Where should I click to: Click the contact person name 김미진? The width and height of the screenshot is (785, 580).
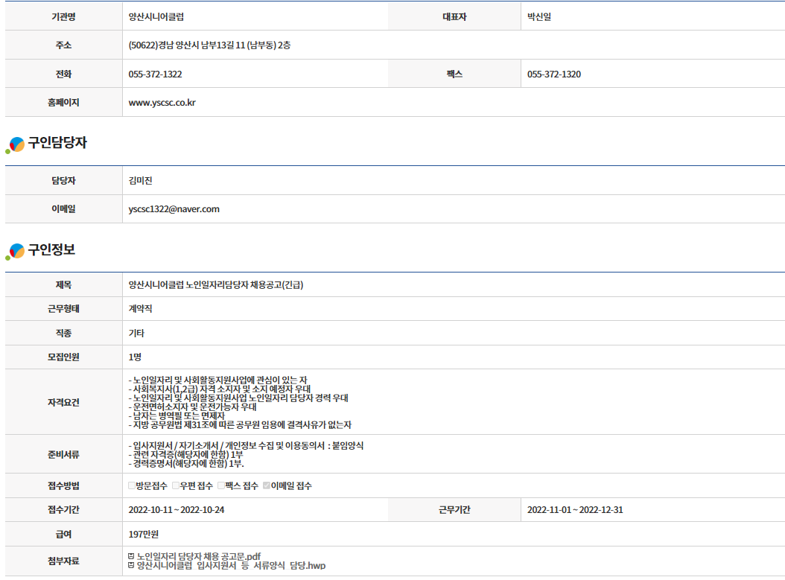(140, 181)
